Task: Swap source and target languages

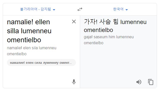Action: coord(80,9)
